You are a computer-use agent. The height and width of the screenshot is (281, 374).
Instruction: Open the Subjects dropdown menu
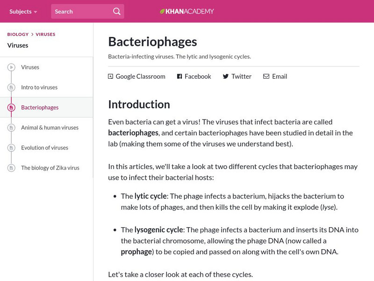coord(23,11)
